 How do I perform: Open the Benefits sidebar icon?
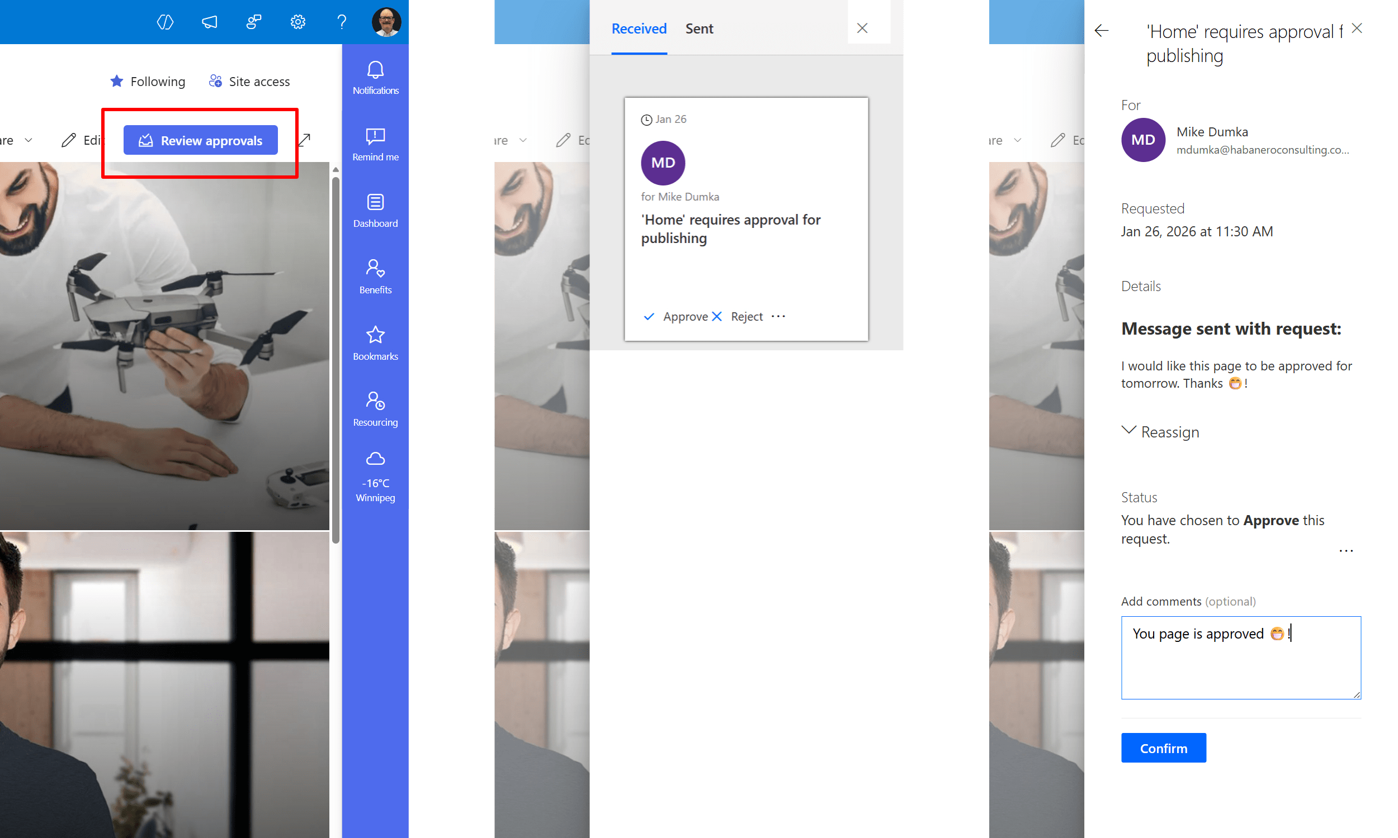[x=375, y=276]
